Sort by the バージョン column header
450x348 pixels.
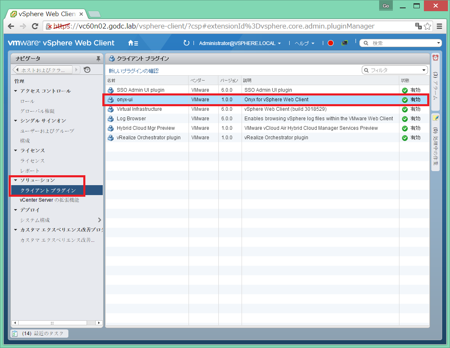[229, 81]
